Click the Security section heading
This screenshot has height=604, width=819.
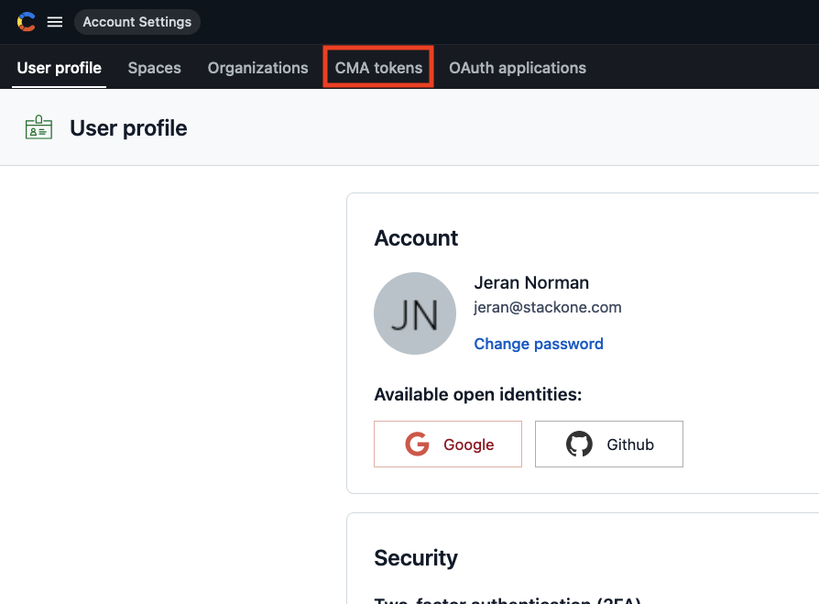(416, 558)
